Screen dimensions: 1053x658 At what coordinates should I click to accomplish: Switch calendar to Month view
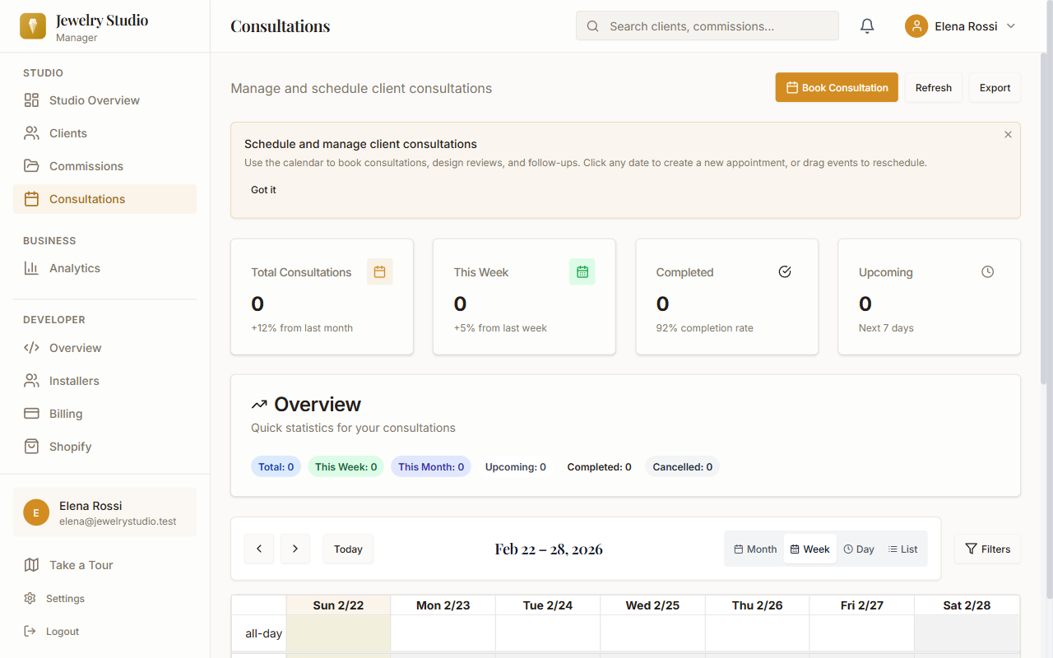pyautogui.click(x=754, y=549)
